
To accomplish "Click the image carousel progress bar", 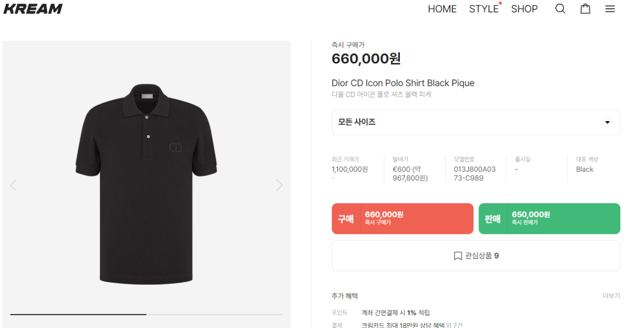I will pos(146,314).
